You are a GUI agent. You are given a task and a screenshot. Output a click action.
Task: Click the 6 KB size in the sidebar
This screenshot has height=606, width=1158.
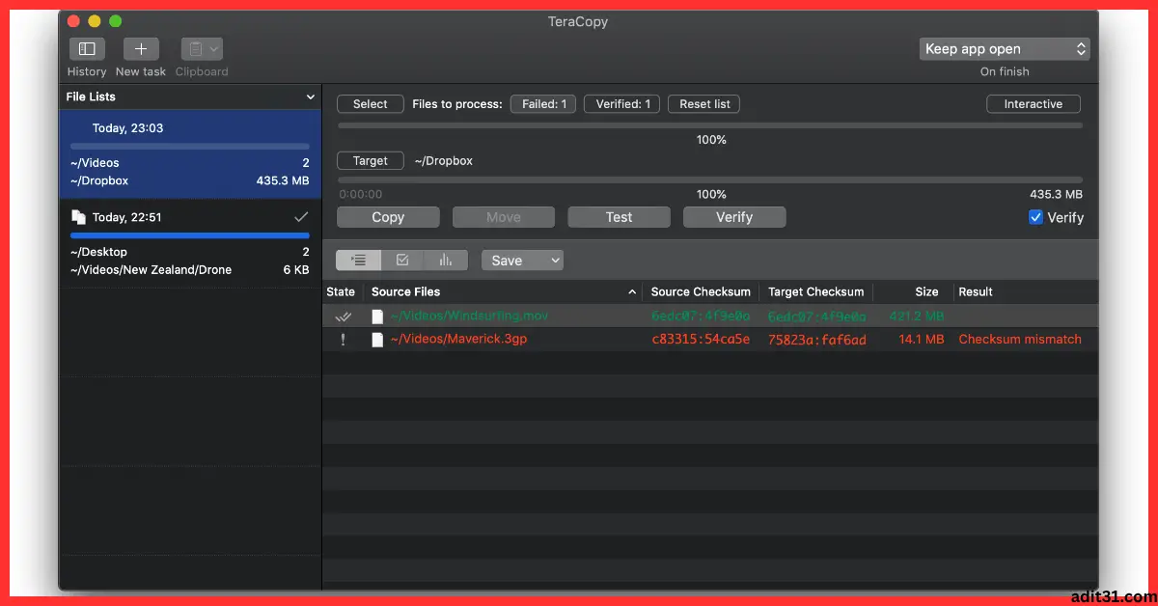click(296, 270)
